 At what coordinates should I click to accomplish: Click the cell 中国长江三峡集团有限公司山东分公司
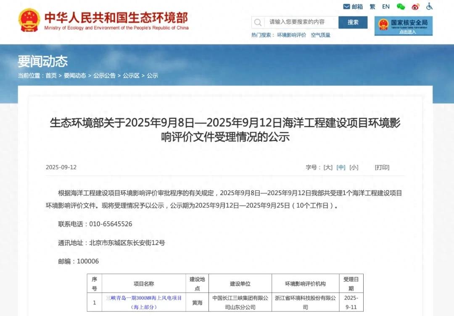[x=240, y=303]
